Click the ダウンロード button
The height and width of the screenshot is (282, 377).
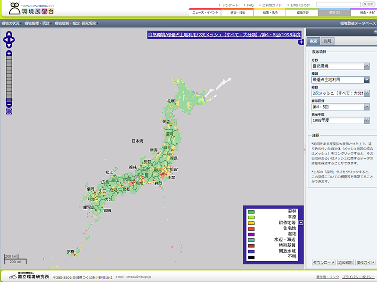(x=324, y=263)
